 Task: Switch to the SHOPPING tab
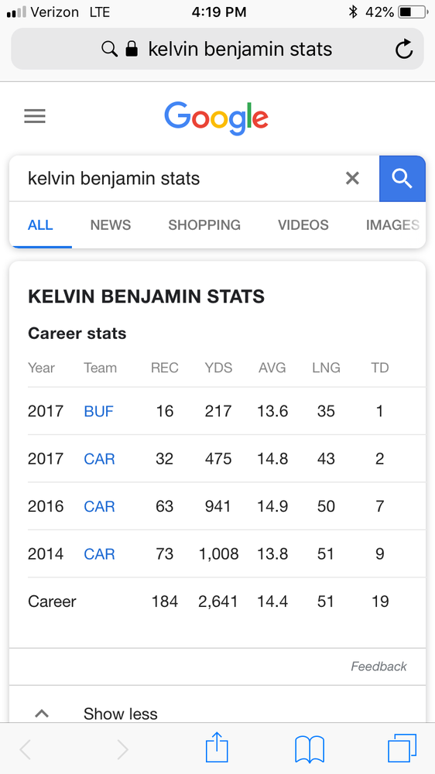(204, 225)
